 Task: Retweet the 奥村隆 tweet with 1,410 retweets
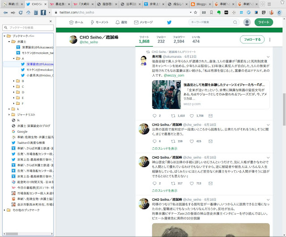[x=173, y=116]
